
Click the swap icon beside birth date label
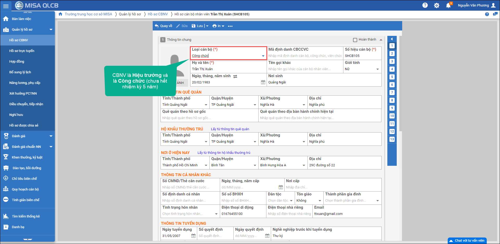pos(235,76)
